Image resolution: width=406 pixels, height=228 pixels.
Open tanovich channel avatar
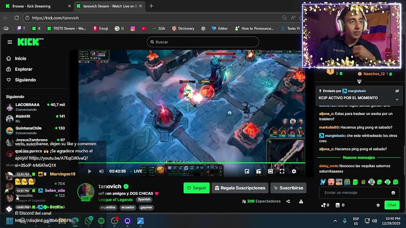click(86, 192)
